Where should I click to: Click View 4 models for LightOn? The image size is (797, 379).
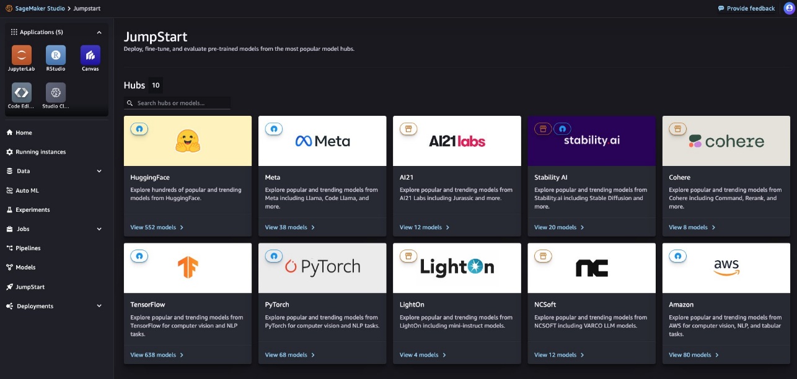[423, 355]
